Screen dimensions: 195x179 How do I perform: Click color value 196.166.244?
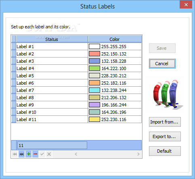pyautogui.click(x=114, y=105)
